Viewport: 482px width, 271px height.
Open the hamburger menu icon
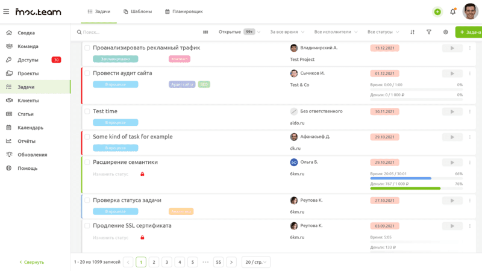click(x=6, y=11)
